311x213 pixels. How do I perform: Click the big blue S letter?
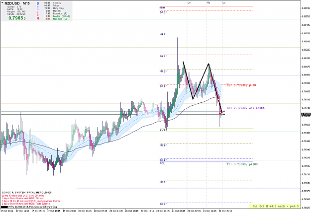[x=38, y=3]
